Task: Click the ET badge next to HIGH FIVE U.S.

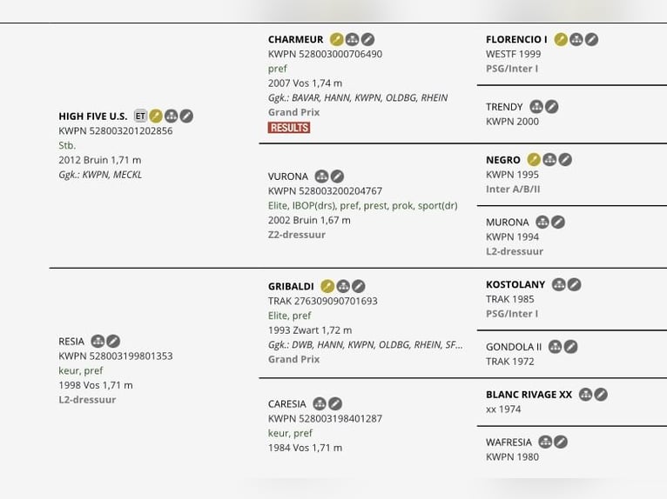Action: click(x=140, y=116)
